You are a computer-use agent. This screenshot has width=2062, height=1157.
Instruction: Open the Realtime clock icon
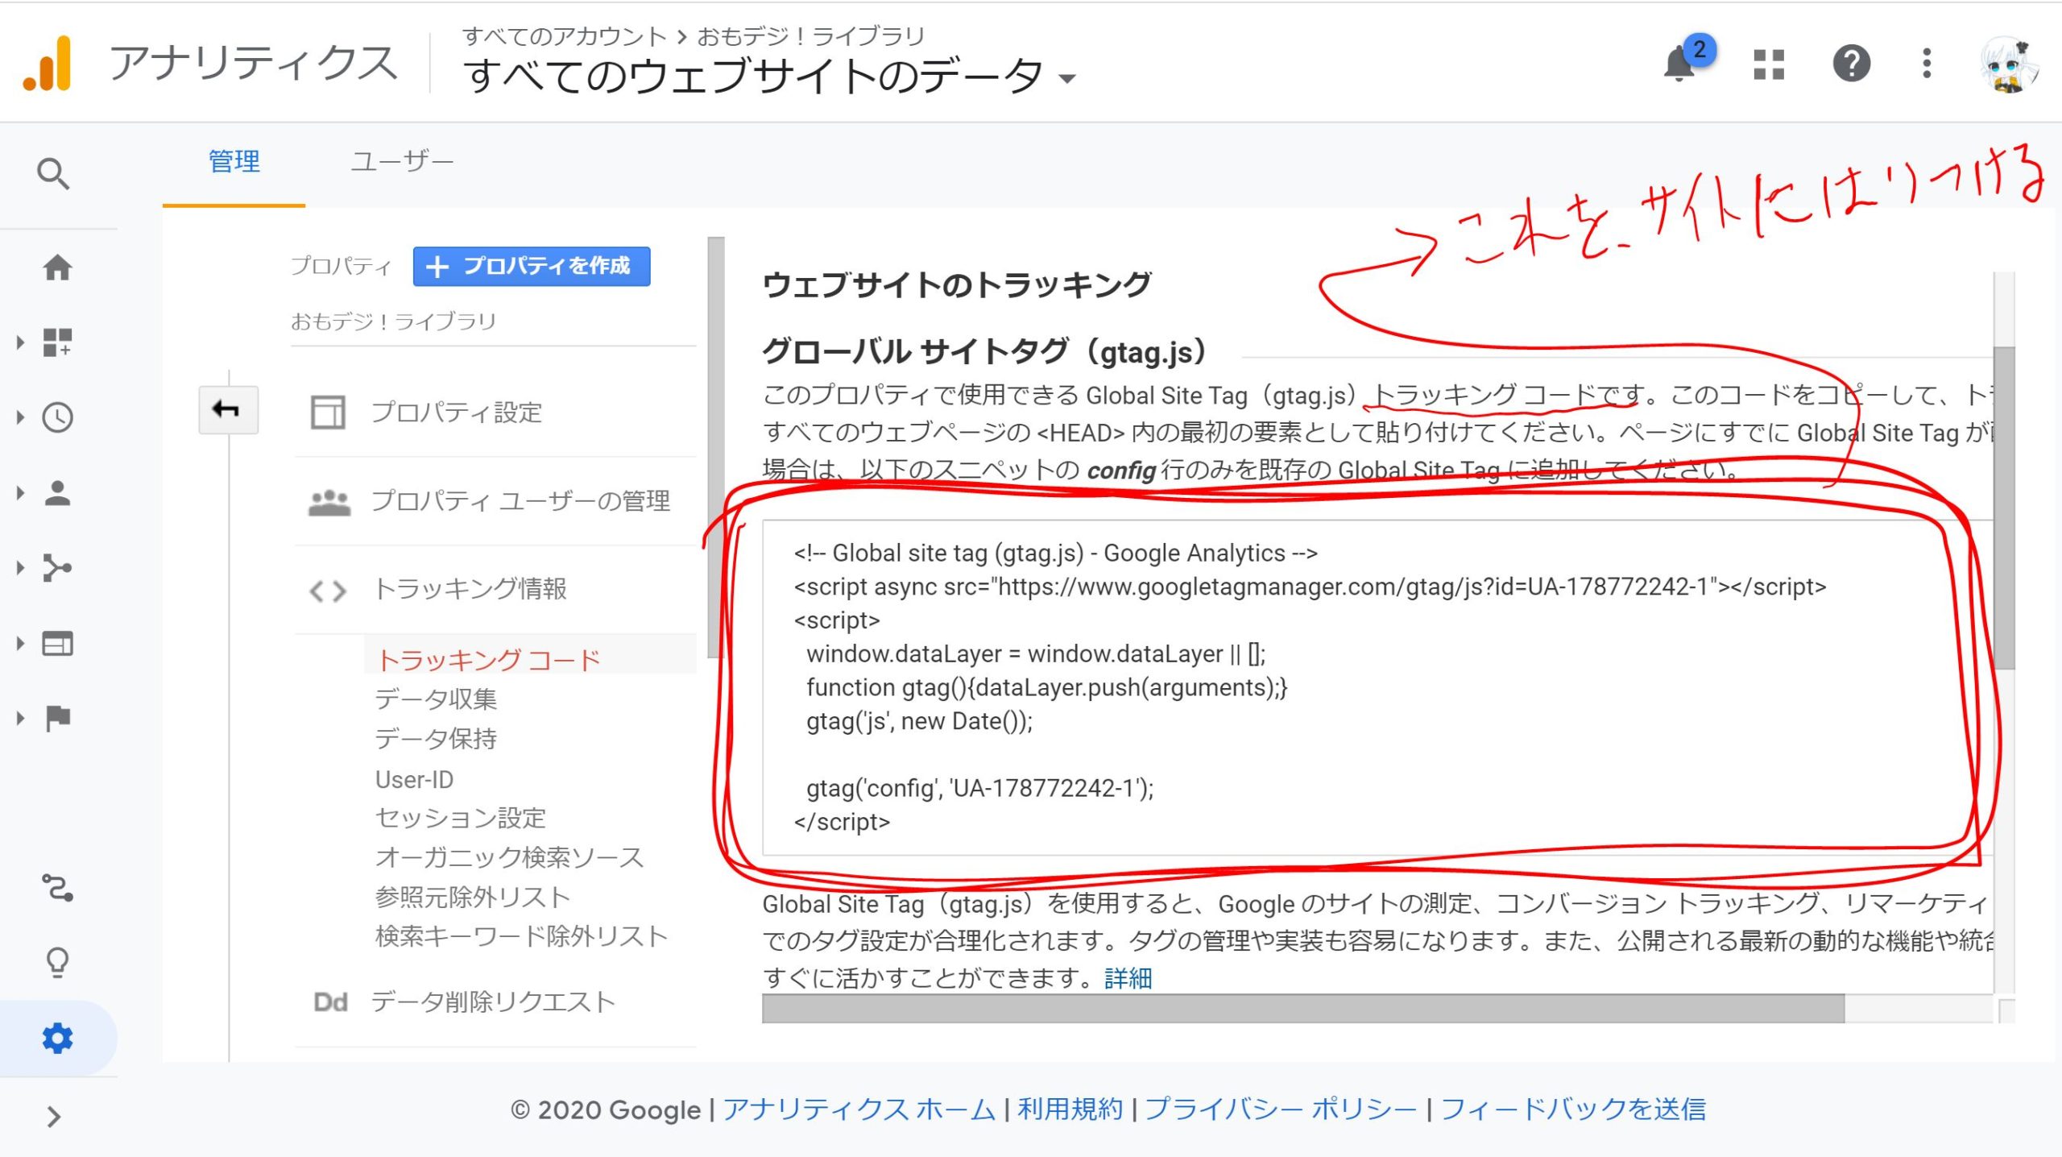click(x=57, y=417)
